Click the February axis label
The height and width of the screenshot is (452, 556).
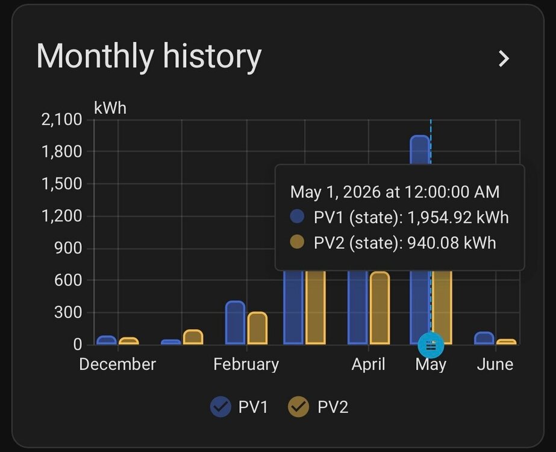246,365
